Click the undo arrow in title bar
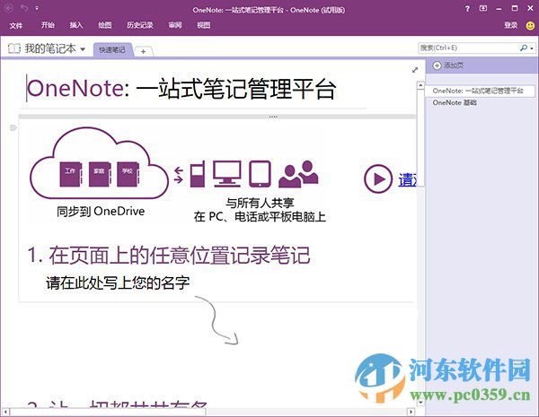539x417 pixels. pos(24,7)
